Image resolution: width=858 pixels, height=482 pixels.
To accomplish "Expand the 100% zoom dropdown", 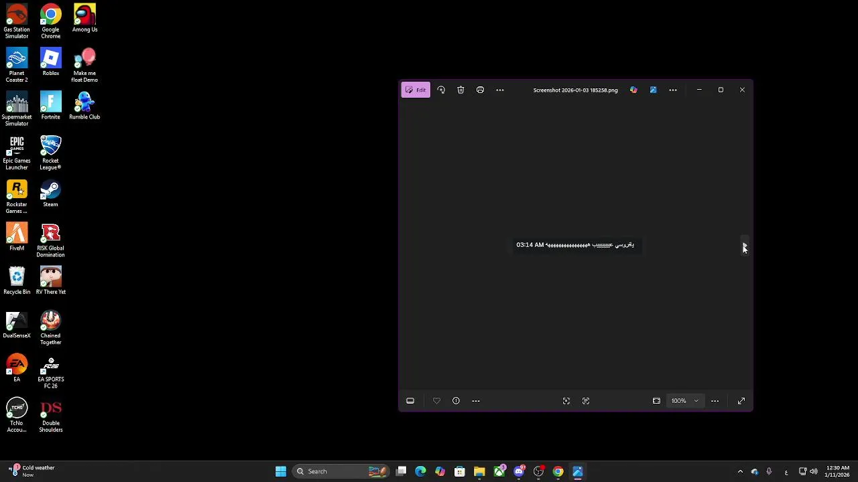I will 685,401.
